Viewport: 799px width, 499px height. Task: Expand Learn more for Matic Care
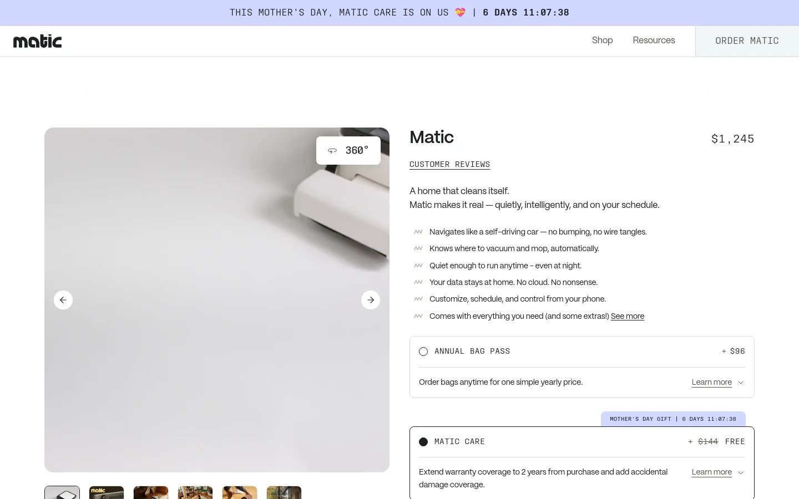pyautogui.click(x=711, y=472)
